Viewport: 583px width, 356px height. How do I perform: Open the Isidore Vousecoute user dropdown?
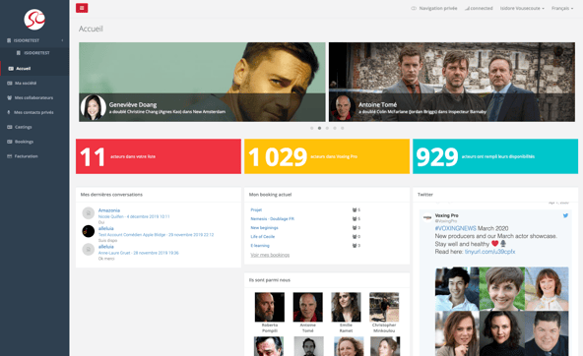pos(522,8)
